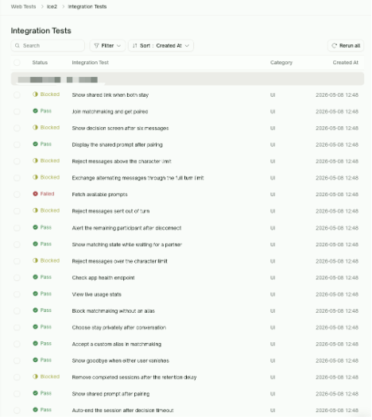Click the Pass icon for 'Check app health endpoint'

[35, 277]
